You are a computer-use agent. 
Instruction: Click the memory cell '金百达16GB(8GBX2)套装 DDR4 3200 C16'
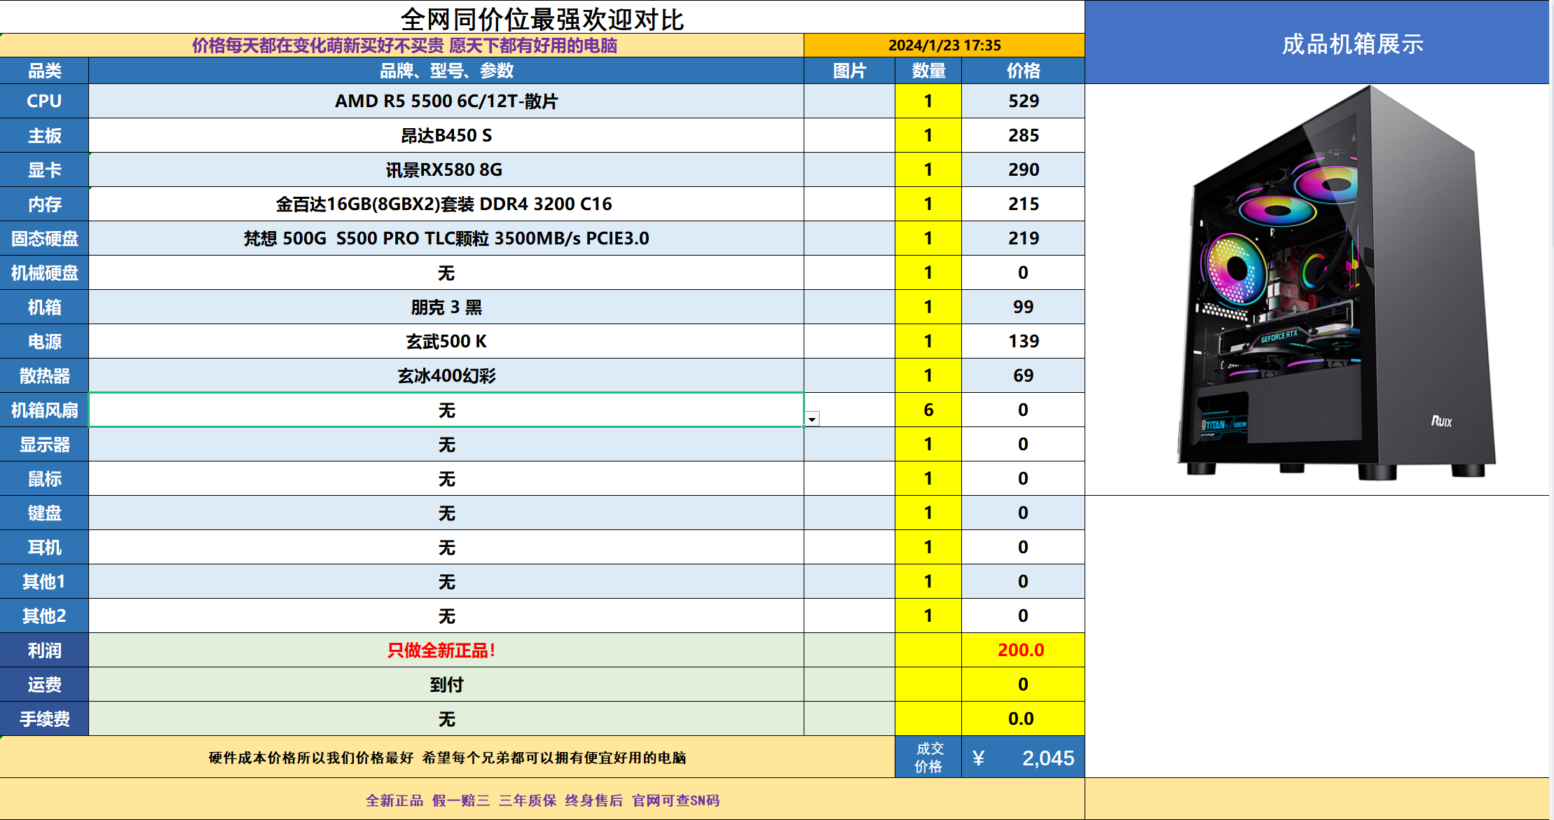[x=446, y=204]
